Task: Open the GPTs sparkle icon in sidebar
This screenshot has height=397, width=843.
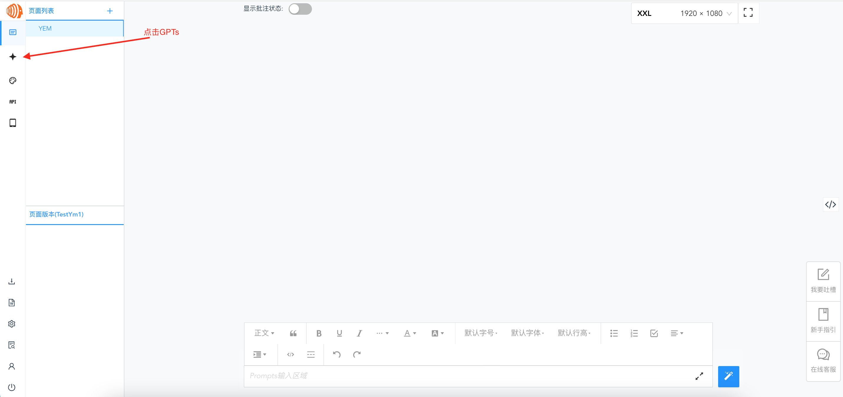Action: tap(12, 56)
